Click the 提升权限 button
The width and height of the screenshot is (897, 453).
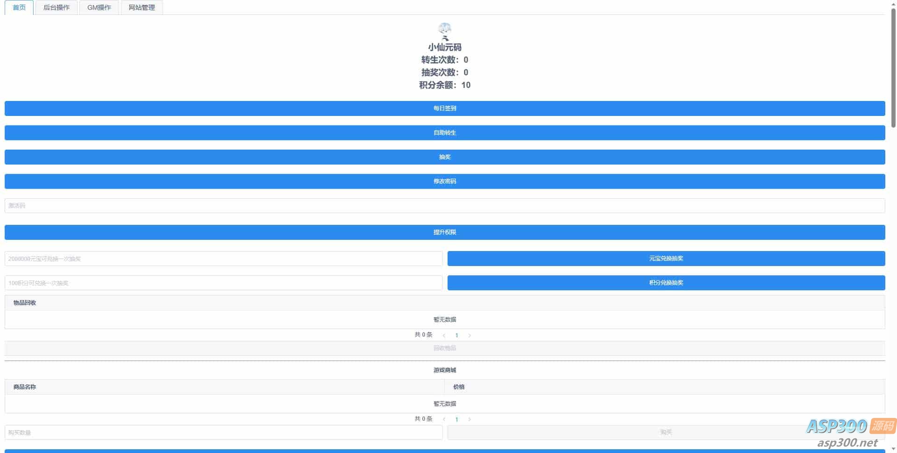tap(445, 232)
